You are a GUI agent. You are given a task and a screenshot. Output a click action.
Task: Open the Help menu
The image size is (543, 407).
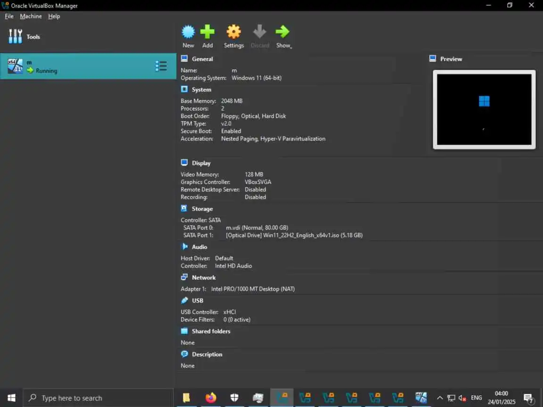pos(54,16)
